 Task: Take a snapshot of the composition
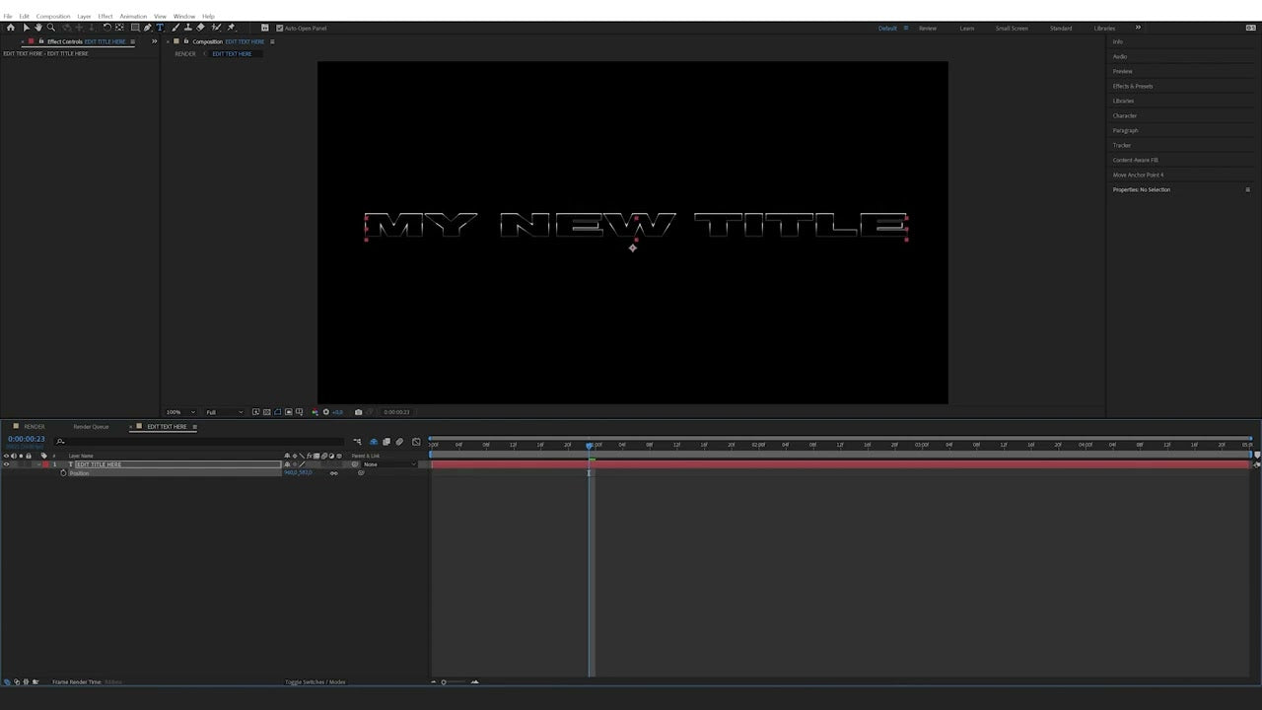359,411
